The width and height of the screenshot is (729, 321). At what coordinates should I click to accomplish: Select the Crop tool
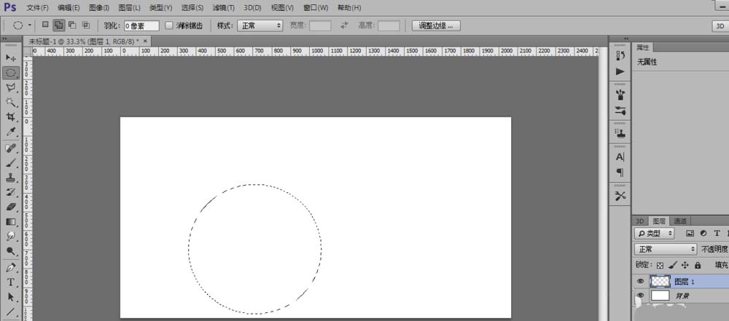[11, 117]
